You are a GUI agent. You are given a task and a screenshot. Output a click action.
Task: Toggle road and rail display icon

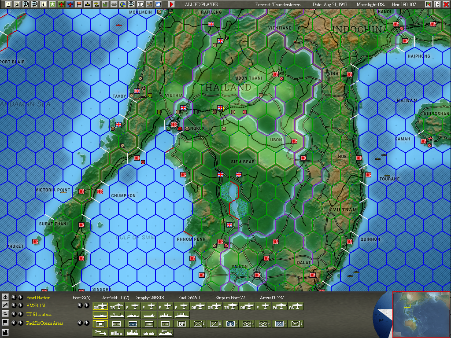[x=149, y=4]
